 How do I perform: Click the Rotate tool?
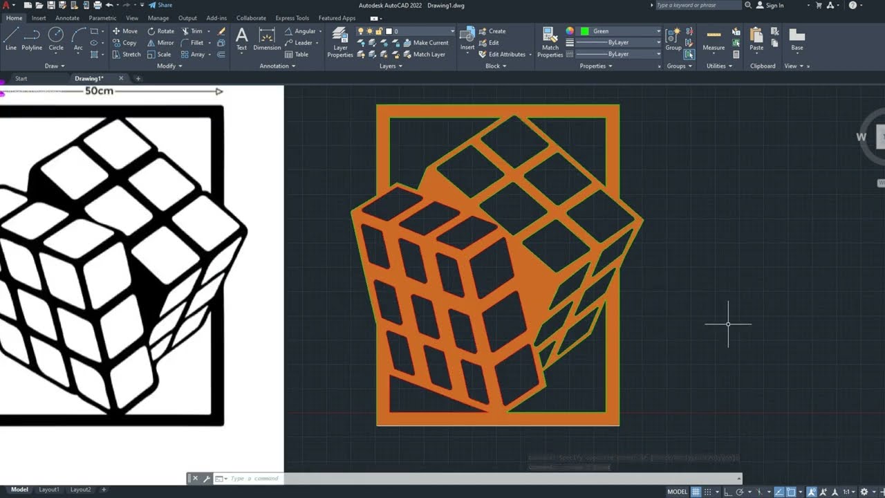tap(160, 31)
